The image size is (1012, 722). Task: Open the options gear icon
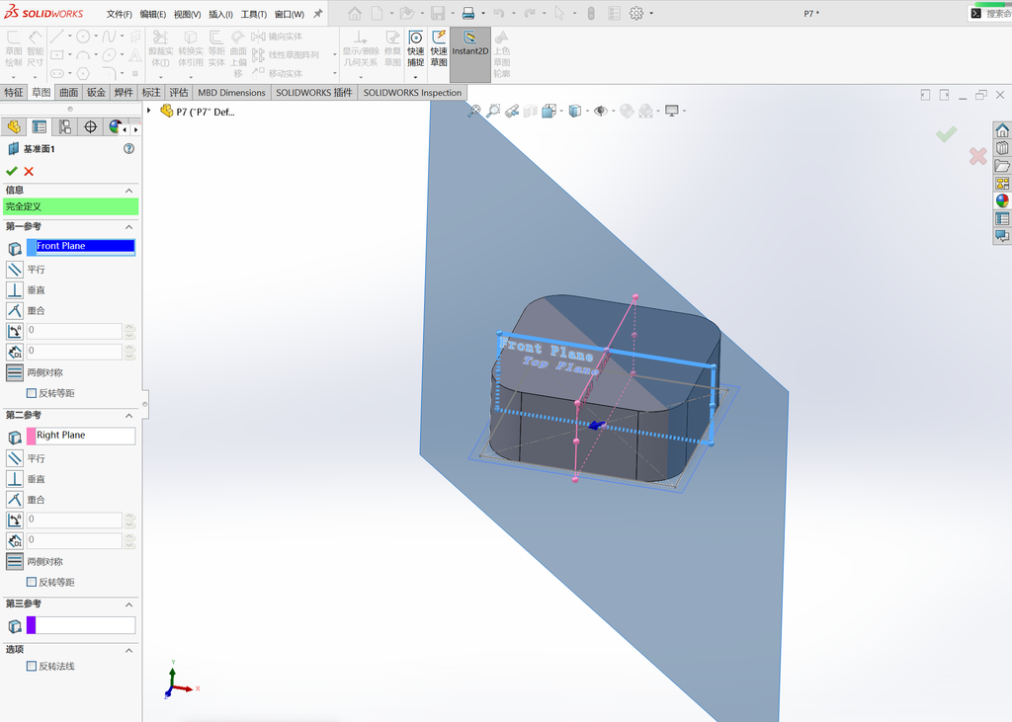tap(636, 13)
